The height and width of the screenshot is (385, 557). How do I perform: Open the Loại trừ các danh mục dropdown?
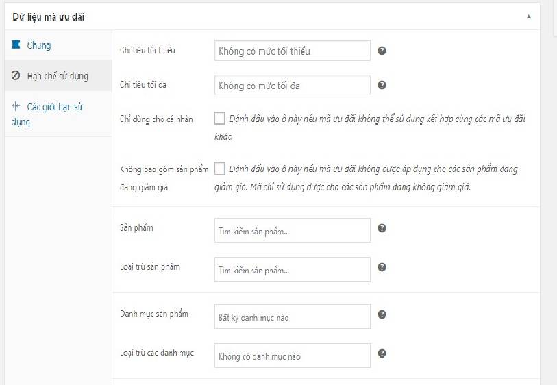point(293,356)
